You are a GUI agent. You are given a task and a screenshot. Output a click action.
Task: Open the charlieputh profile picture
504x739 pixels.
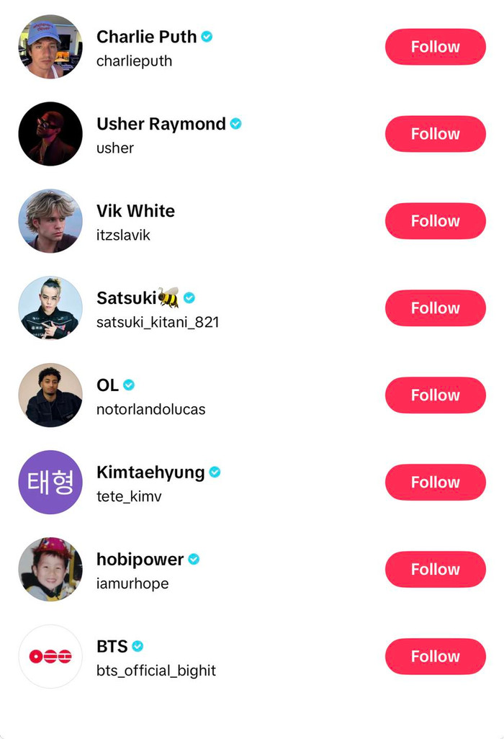tap(50, 47)
